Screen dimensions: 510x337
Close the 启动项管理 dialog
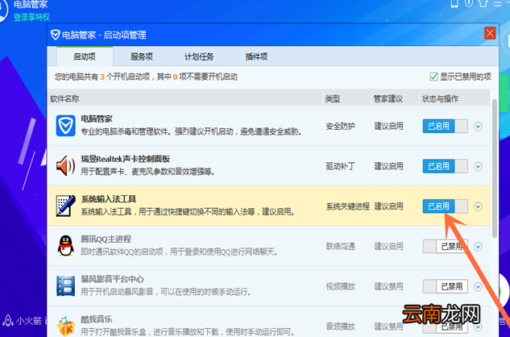[490, 33]
